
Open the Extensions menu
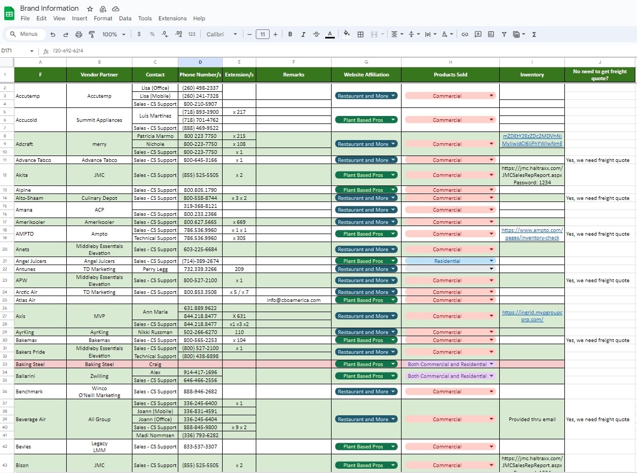click(172, 18)
